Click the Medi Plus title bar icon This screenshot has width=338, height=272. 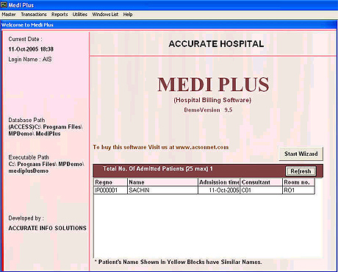coord(4,4)
